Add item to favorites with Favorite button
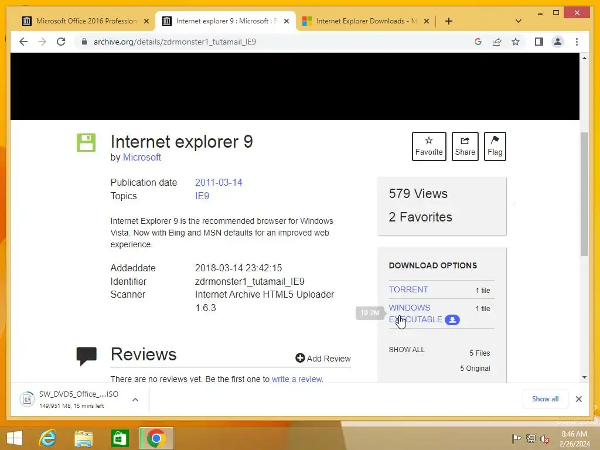 pos(429,146)
